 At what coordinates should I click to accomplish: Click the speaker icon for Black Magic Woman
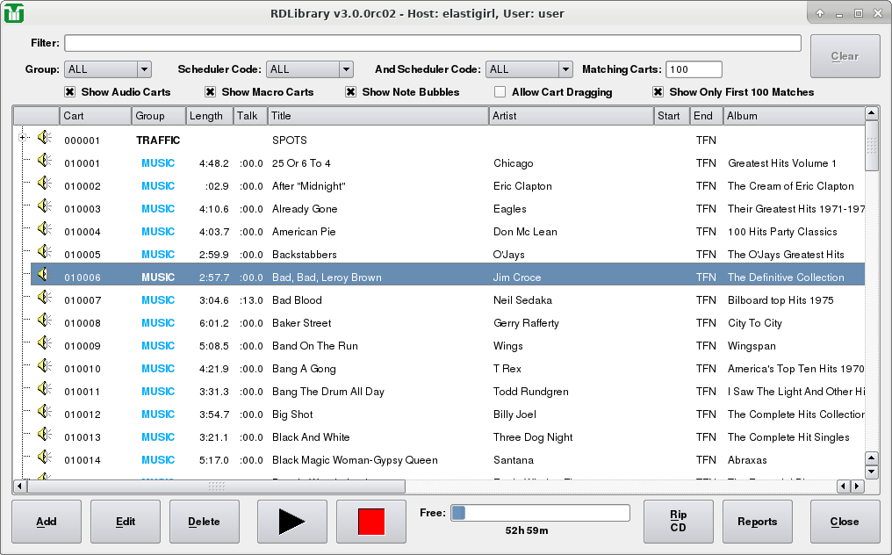tap(45, 459)
